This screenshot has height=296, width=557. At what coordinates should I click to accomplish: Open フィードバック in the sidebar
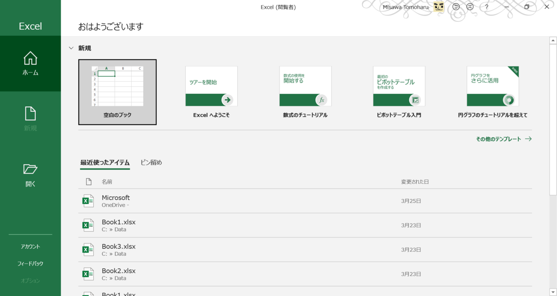coord(30,264)
